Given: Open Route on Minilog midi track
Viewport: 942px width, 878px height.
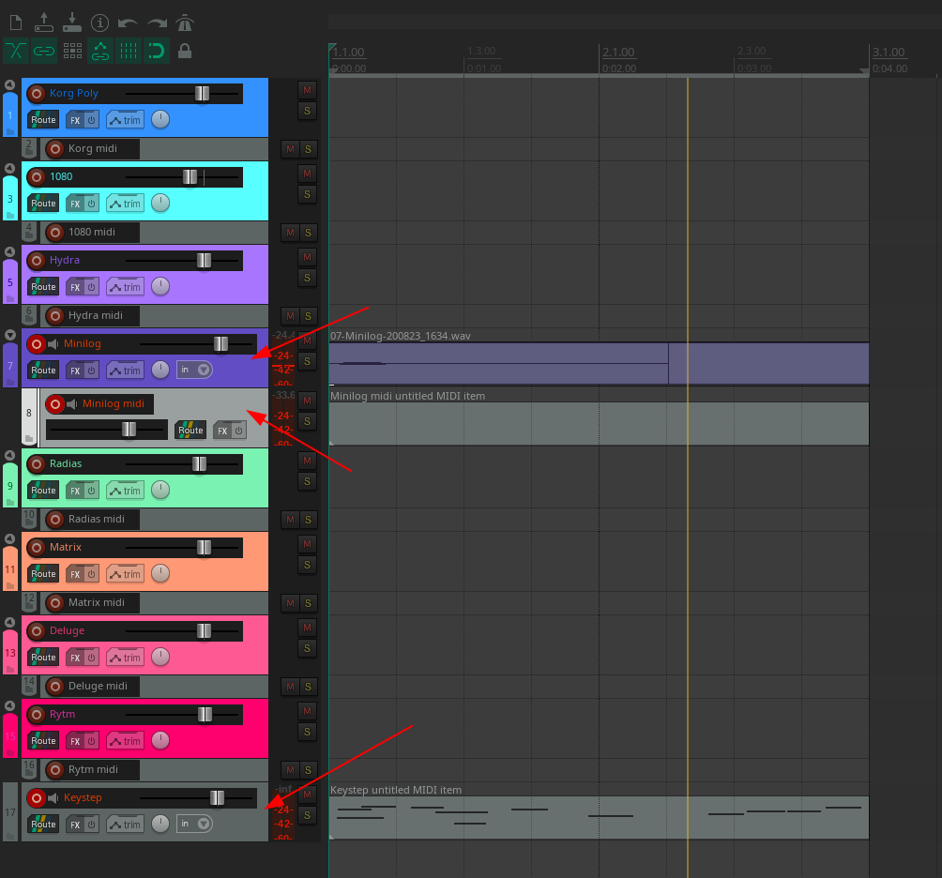Looking at the screenshot, I should (190, 430).
